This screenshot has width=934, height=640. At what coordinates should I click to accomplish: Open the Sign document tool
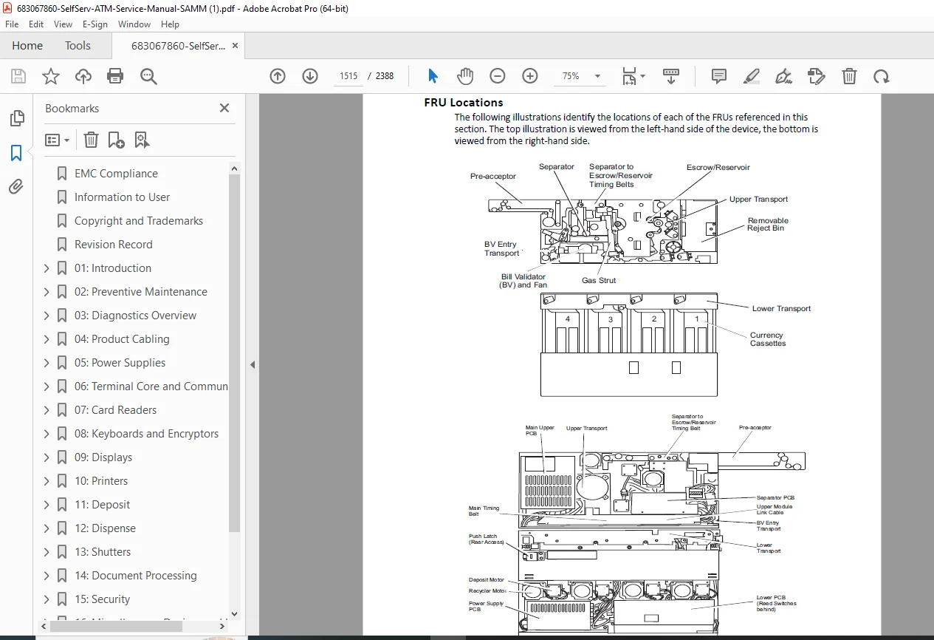783,76
